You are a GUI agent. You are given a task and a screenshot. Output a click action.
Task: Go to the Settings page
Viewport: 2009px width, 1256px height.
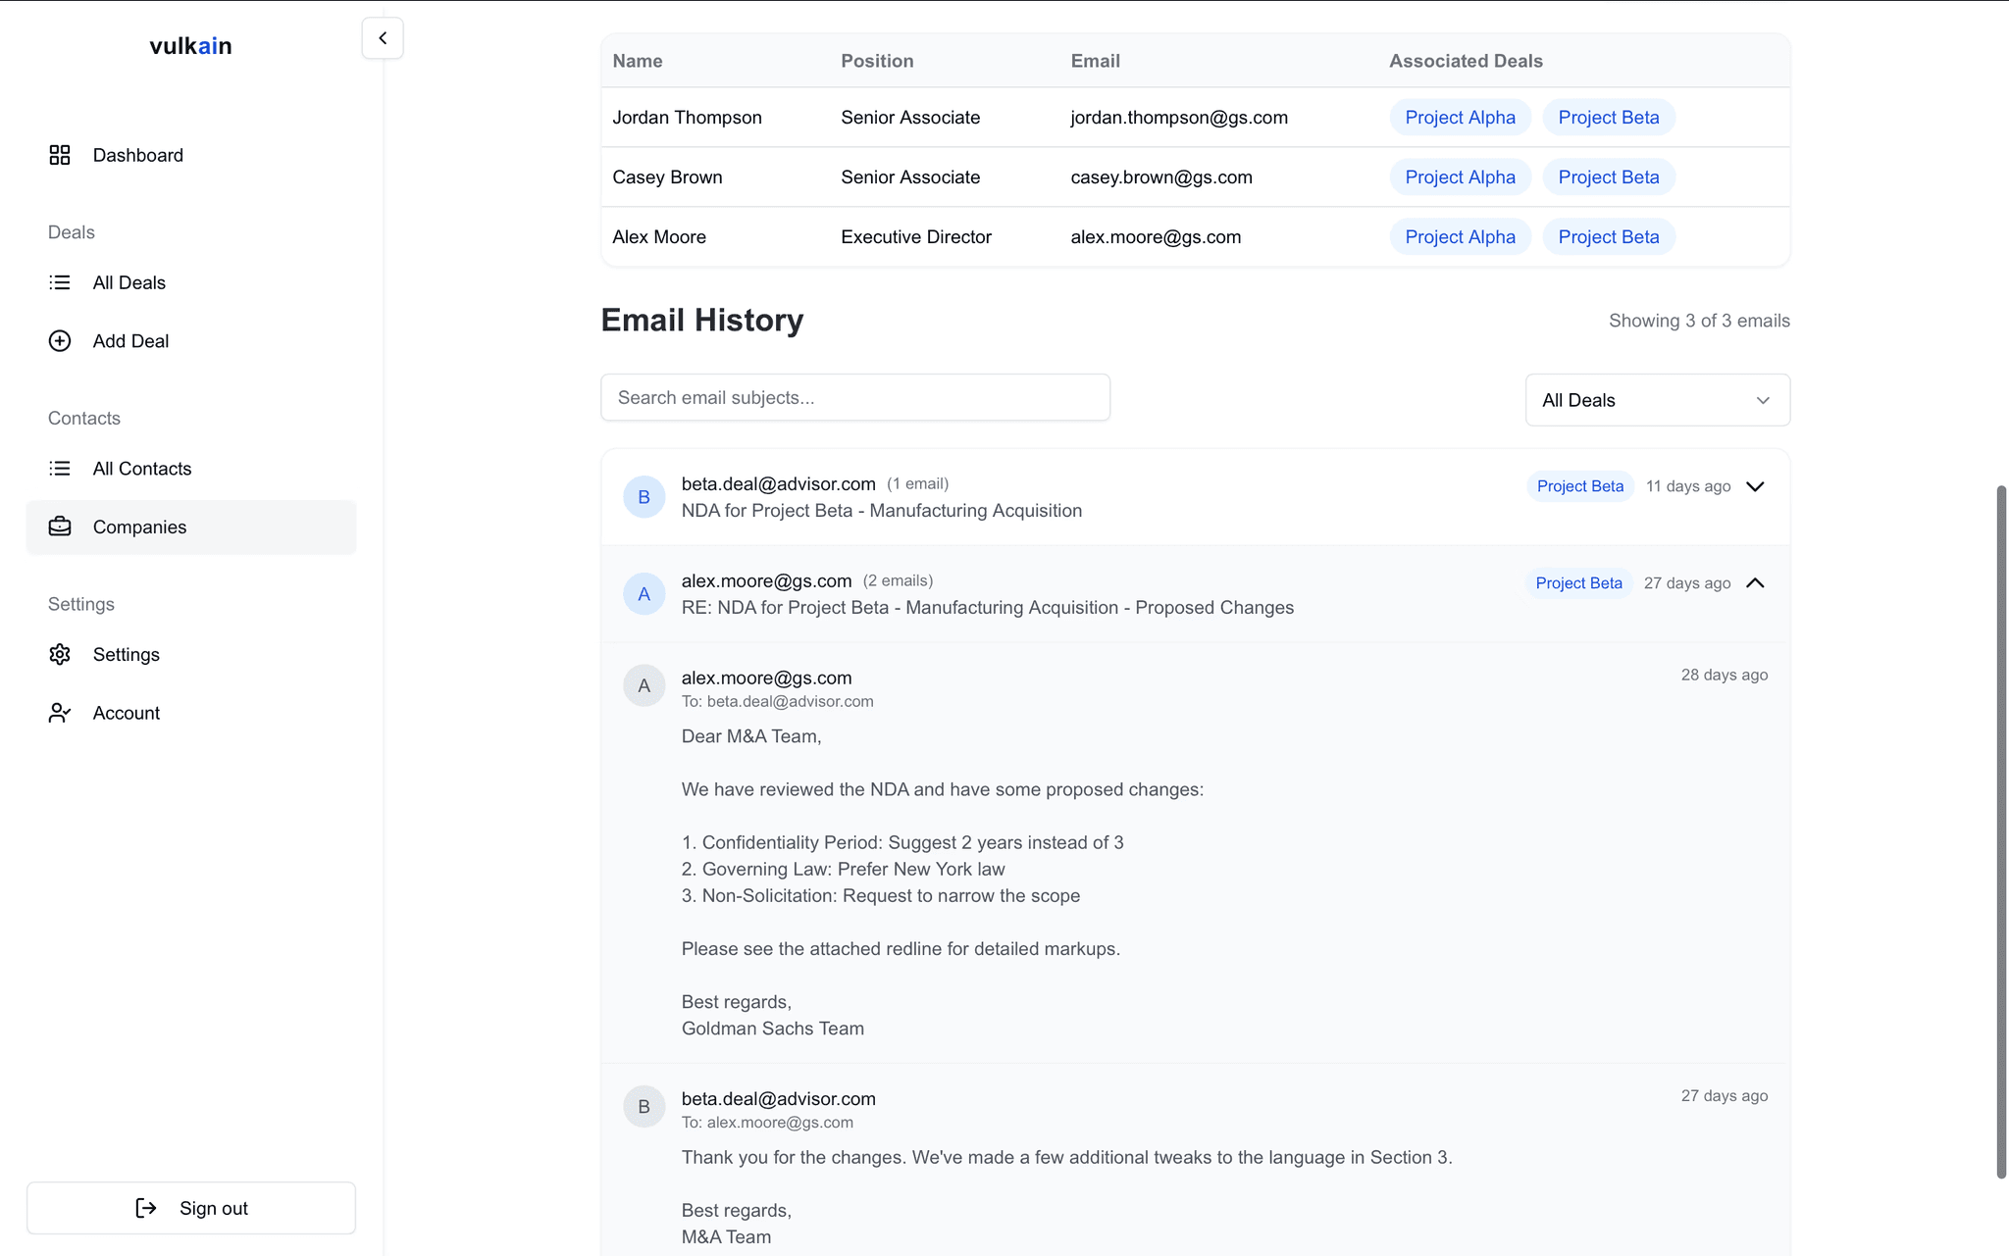click(x=127, y=654)
